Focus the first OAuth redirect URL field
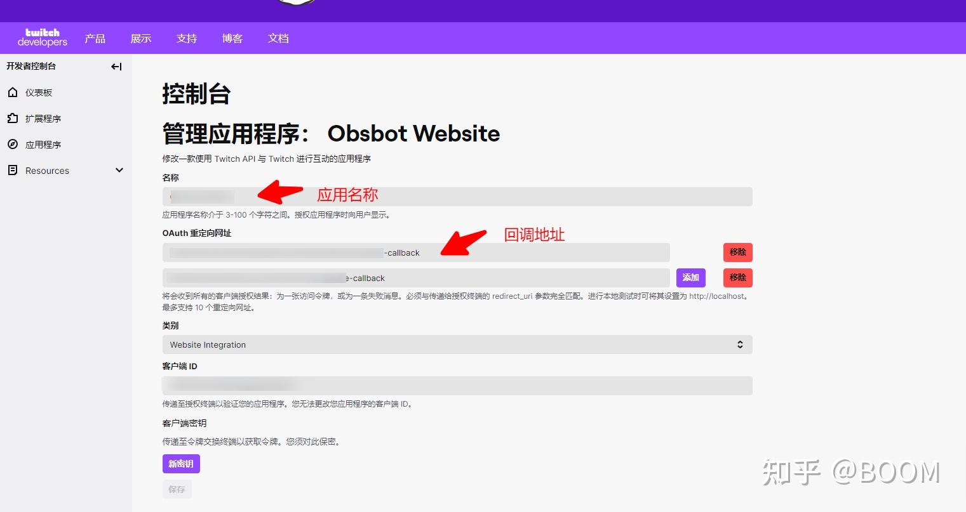This screenshot has height=512, width=966. coord(416,253)
